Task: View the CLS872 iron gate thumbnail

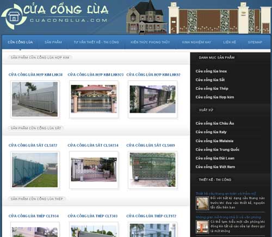Action: (x=35, y=170)
